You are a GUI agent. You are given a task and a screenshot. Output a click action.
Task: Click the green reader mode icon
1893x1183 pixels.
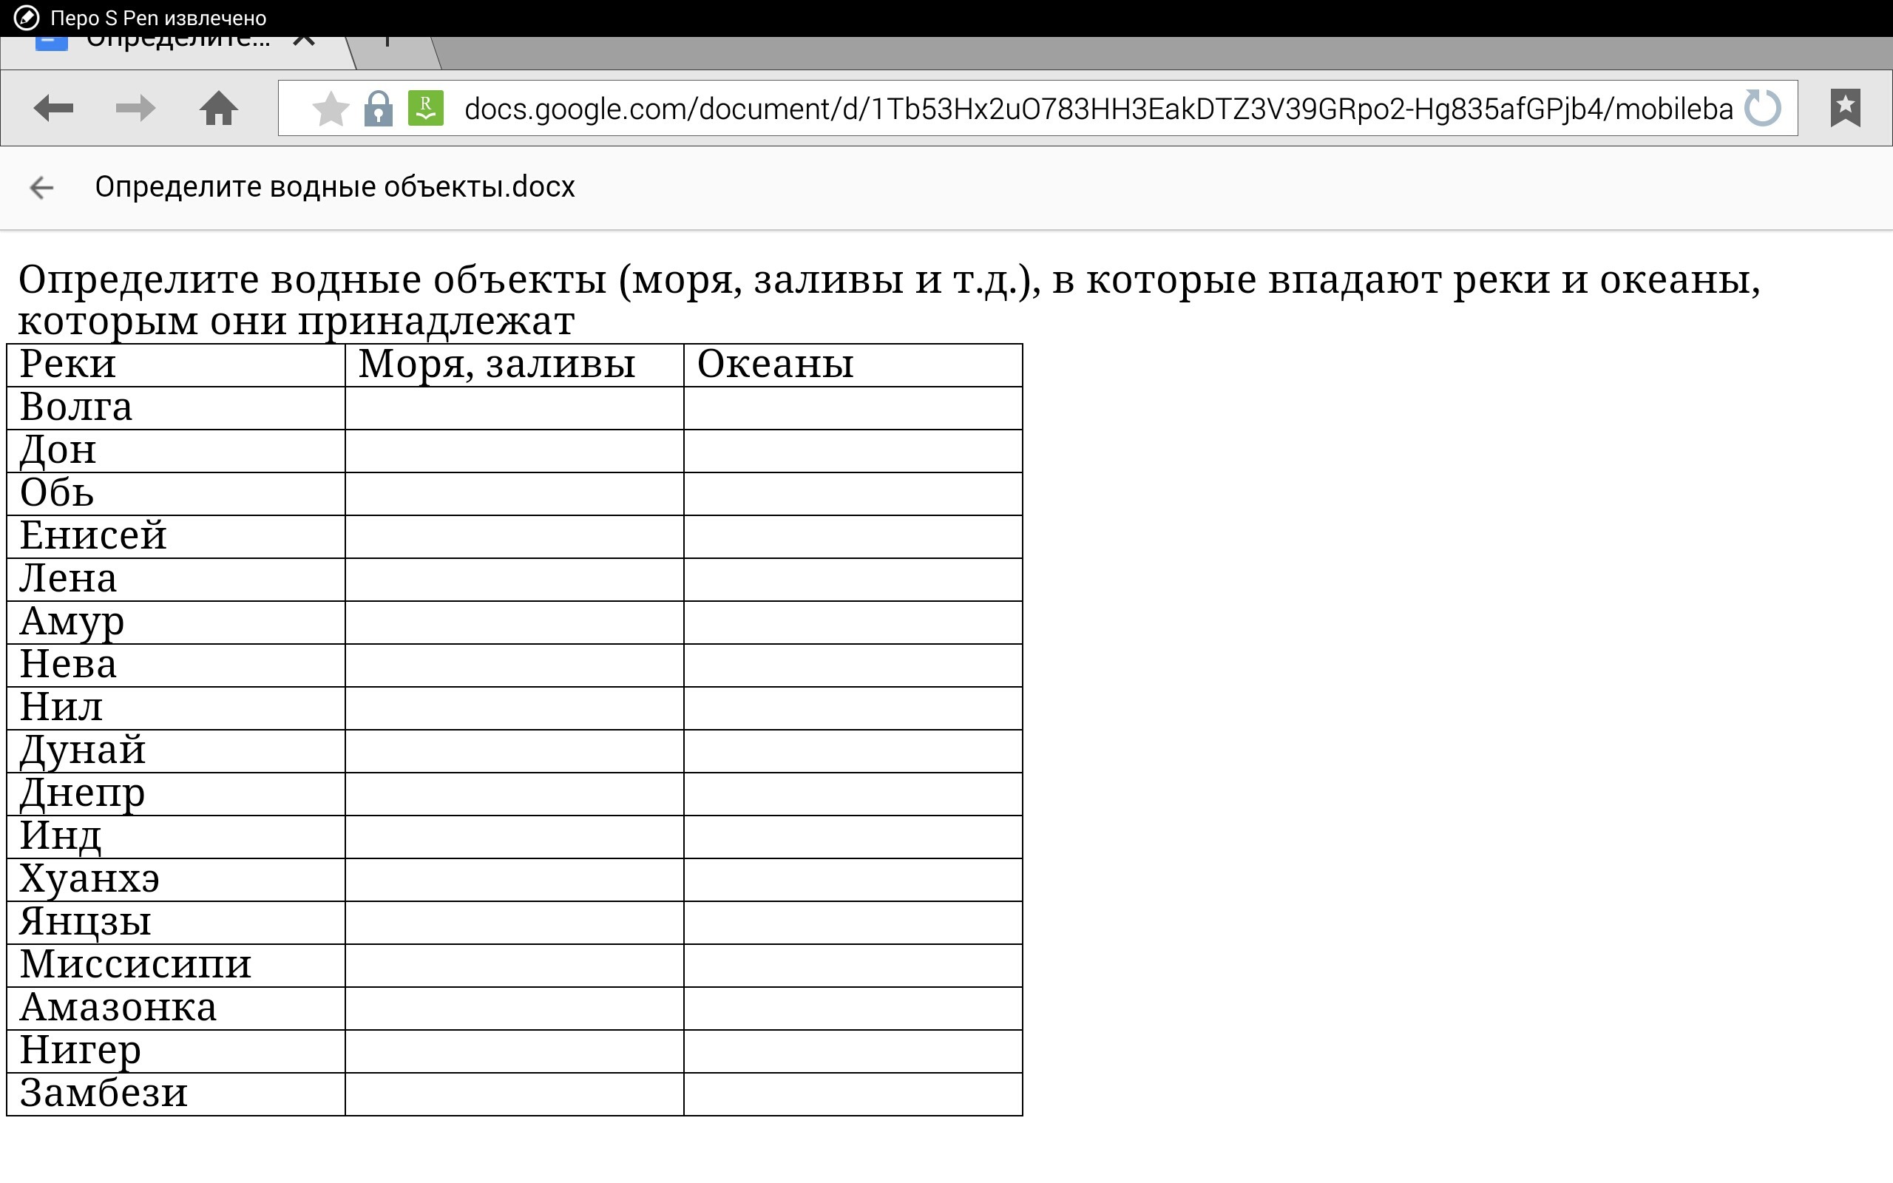[x=425, y=108]
